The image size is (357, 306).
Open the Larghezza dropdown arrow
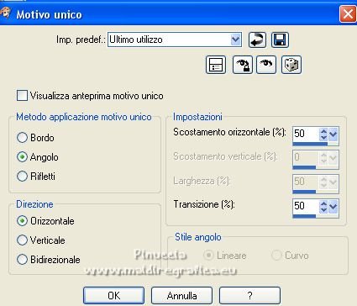pos(333,182)
